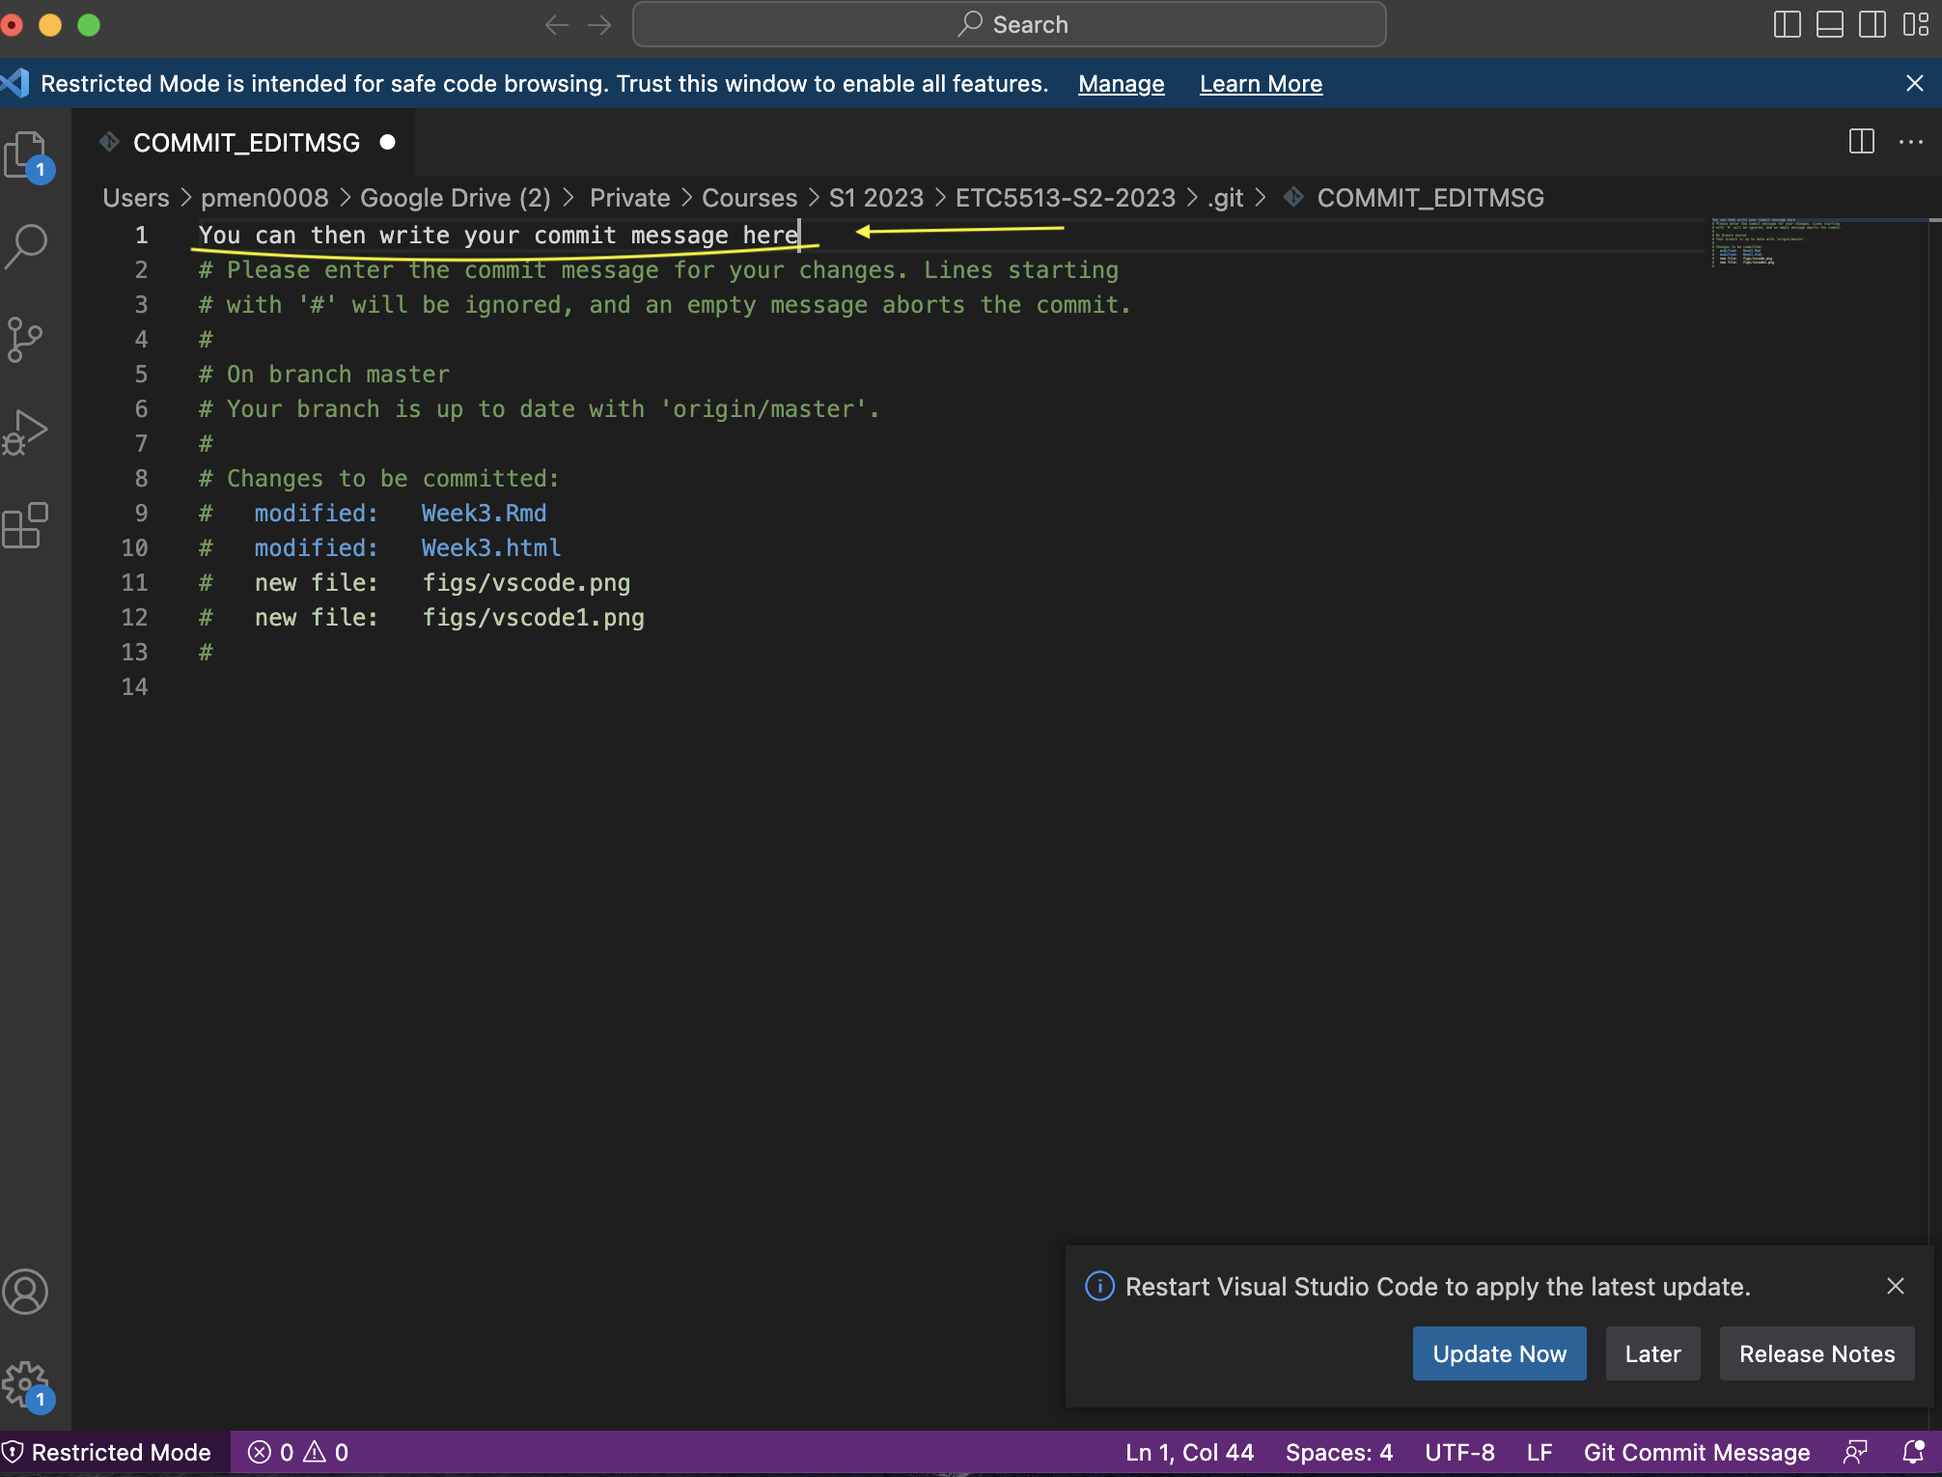
Task: Expand the .git breadcrumb segment
Action: [1225, 198]
